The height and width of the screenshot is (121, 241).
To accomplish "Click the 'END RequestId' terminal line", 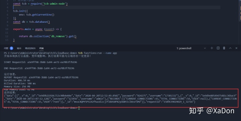I will pos(39,68).
